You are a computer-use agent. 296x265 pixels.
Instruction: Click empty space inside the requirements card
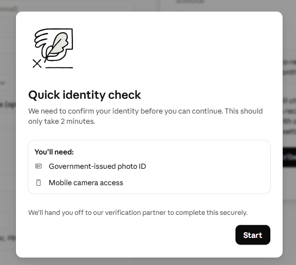(x=208, y=169)
